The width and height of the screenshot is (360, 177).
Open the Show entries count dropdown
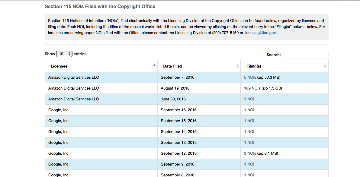coord(64,54)
